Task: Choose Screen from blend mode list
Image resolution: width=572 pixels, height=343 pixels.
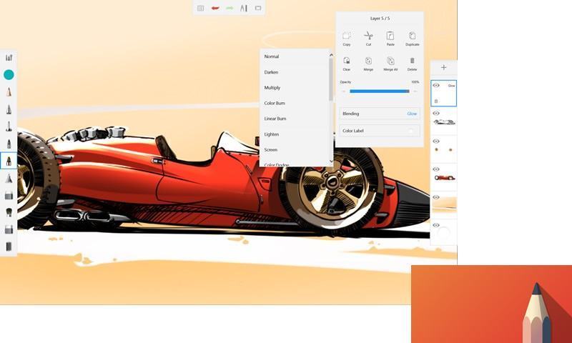Action: pyautogui.click(x=271, y=150)
